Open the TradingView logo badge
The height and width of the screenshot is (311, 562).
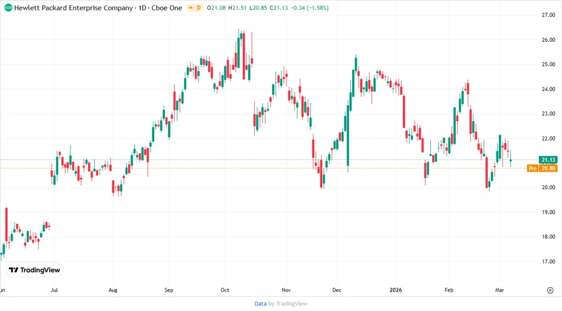click(x=34, y=270)
